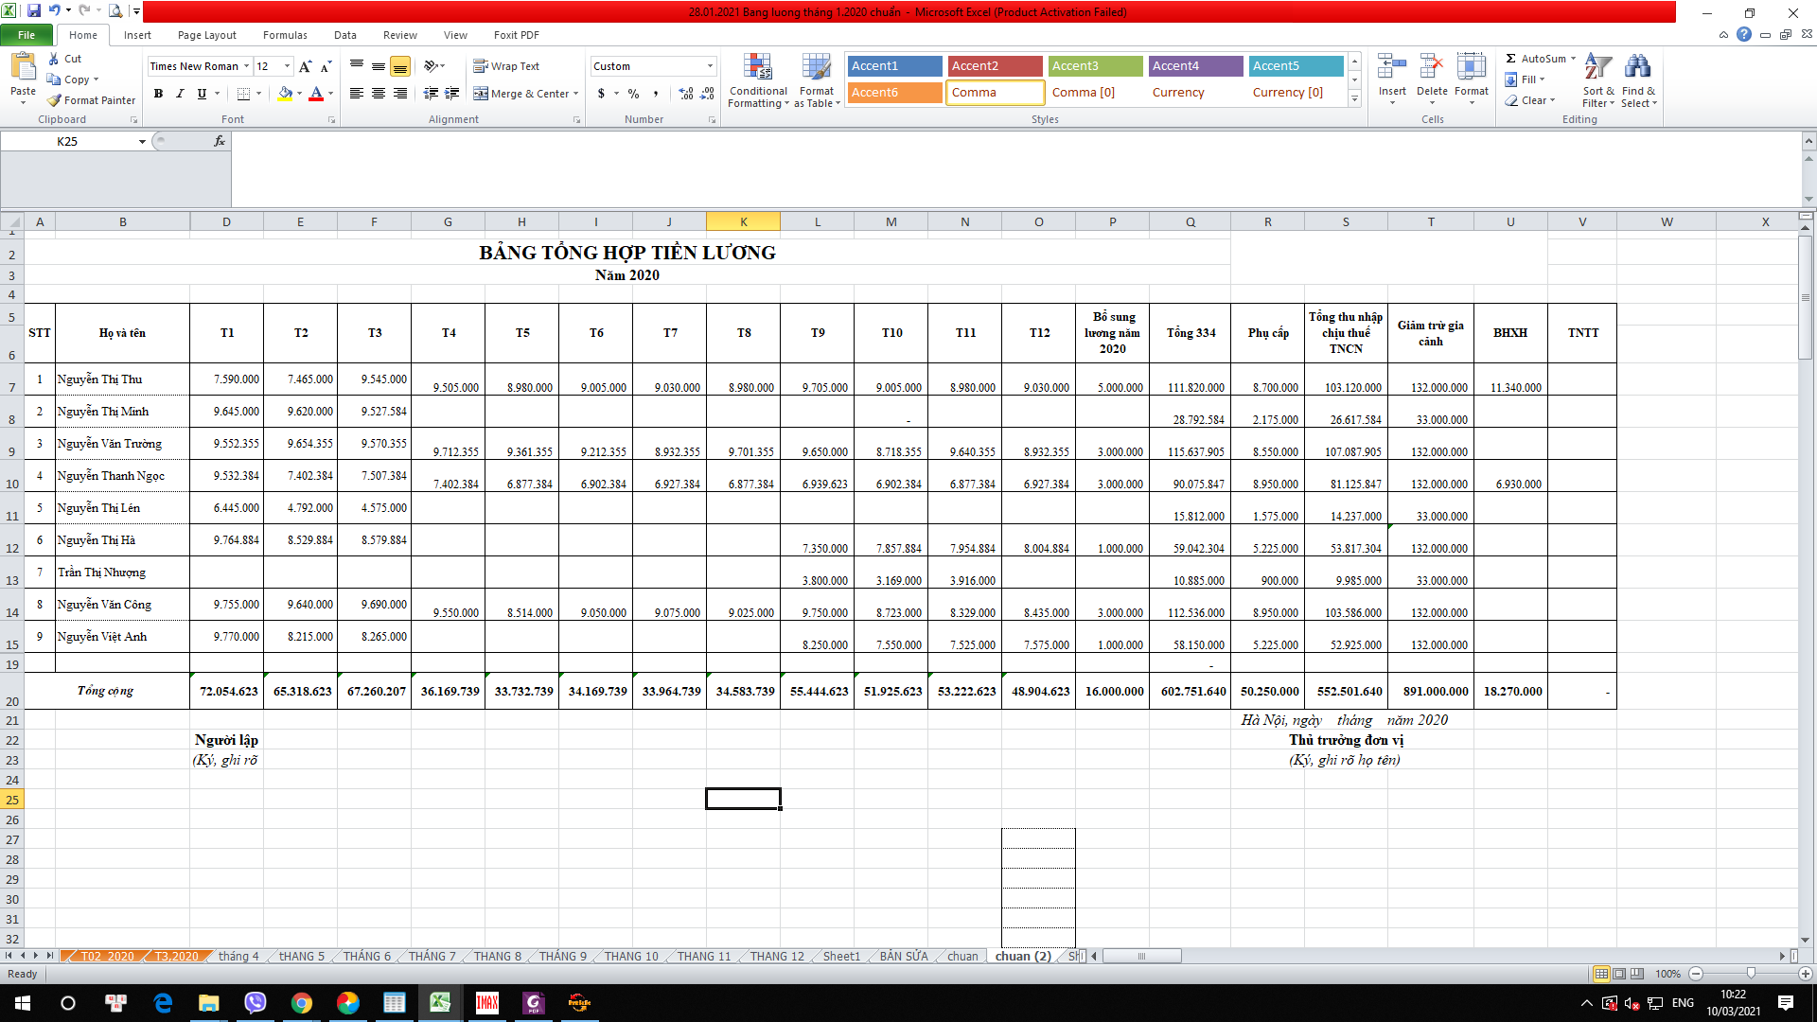
Task: Open Merge & Center dropdown arrow
Action: click(576, 94)
